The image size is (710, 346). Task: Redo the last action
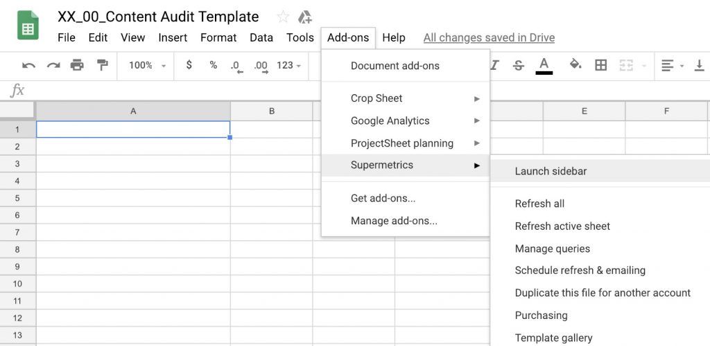(53, 66)
